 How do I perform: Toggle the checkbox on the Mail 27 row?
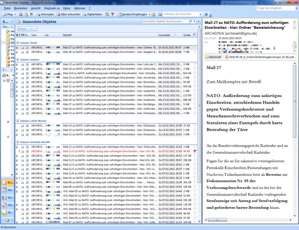pyautogui.click(x=27, y=48)
